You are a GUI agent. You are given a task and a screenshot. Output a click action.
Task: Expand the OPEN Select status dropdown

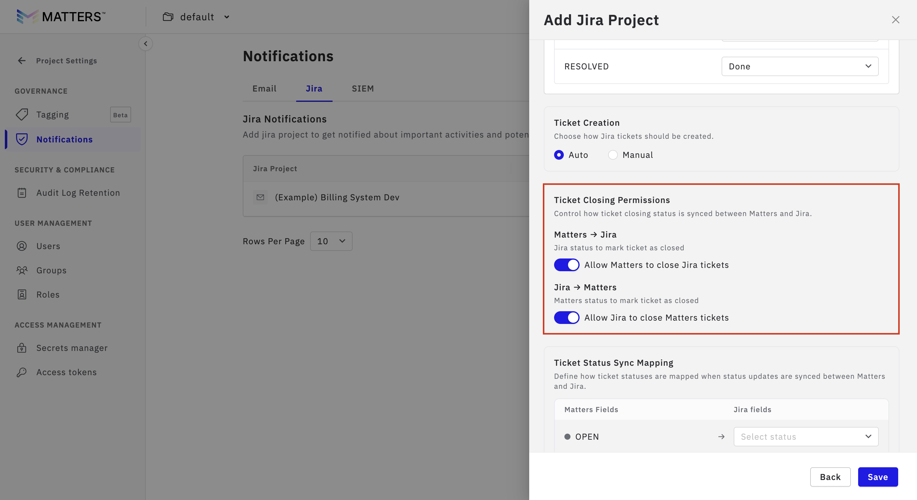coord(806,437)
